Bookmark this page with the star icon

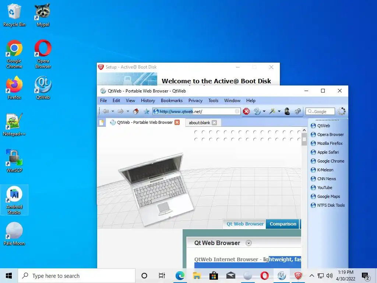pos(147,111)
